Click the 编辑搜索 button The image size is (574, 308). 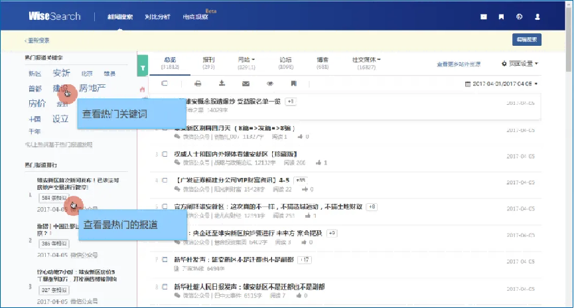click(527, 40)
